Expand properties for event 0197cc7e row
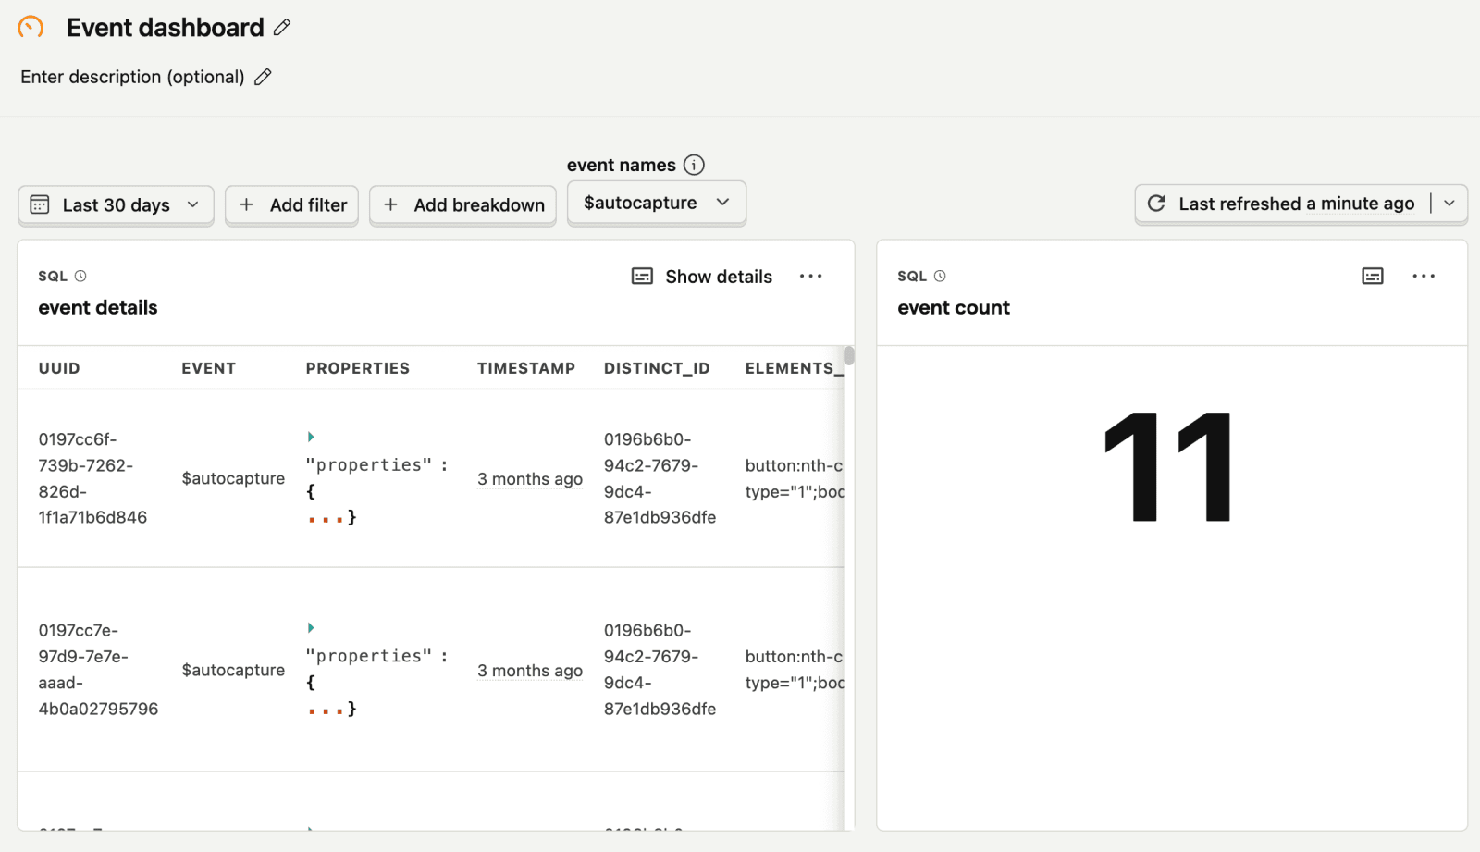Image resolution: width=1480 pixels, height=852 pixels. pos(311,628)
